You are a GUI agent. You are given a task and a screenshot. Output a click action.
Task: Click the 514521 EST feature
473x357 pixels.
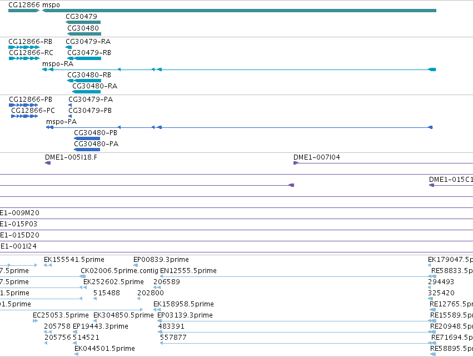[x=74, y=343]
